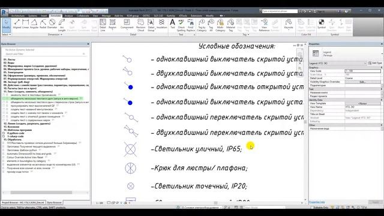Check box for 'создать текст с содержимым марок'
Screen dimensions: 384x216
pos(4,120)
